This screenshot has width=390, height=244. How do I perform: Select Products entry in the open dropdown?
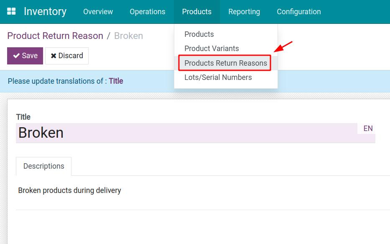coord(199,34)
